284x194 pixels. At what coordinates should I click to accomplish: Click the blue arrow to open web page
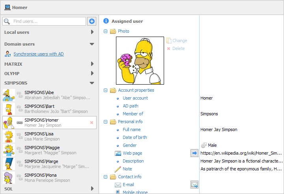194,153
